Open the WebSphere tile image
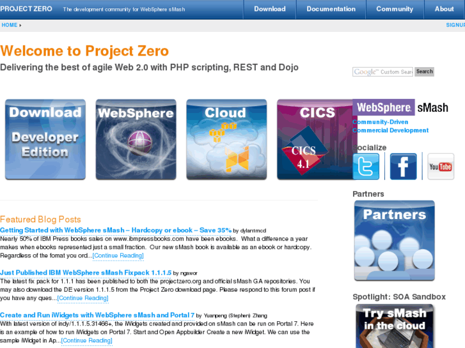465x348 pixels. pyautogui.click(x=136, y=139)
